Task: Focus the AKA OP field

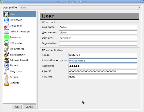Action: click(x=103, y=71)
